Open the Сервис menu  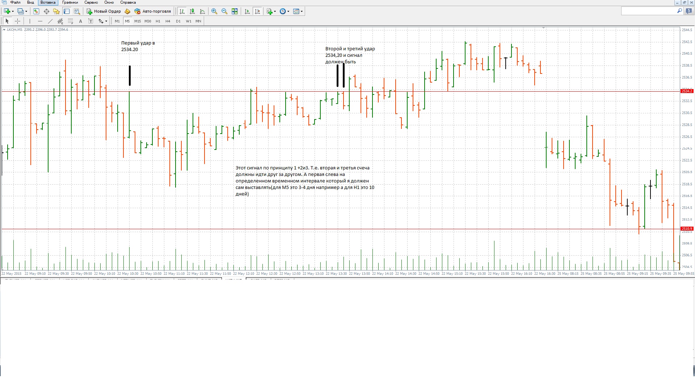(91, 2)
